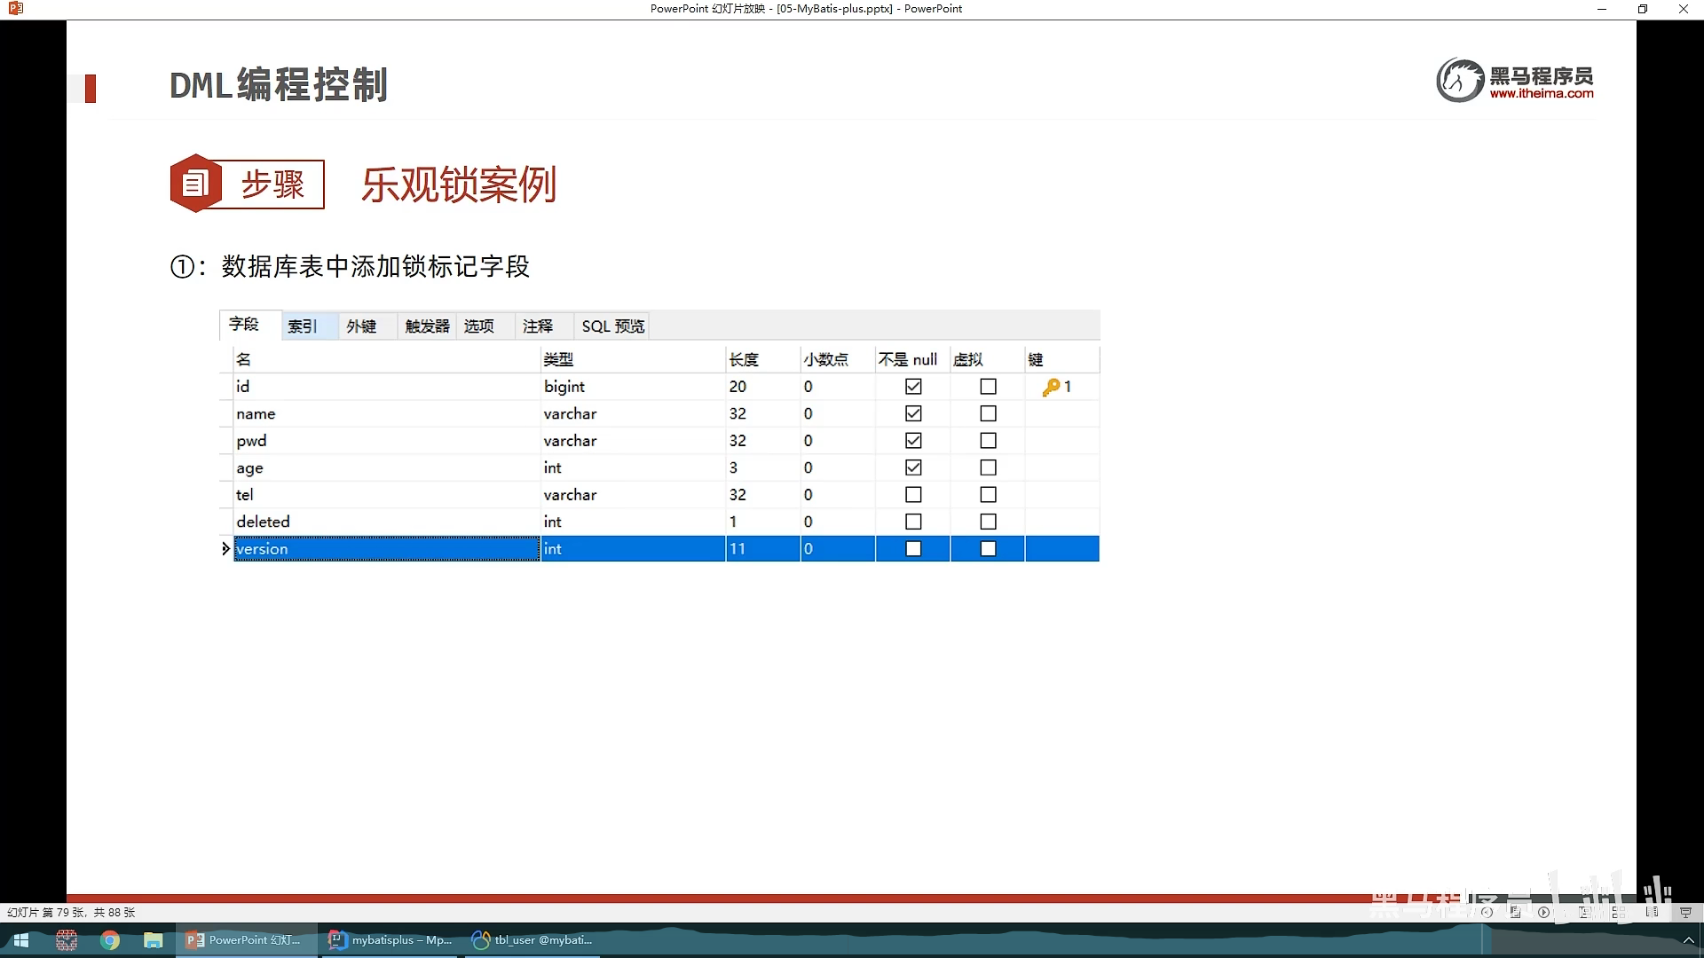Click the next slide arrow button

1543,912
